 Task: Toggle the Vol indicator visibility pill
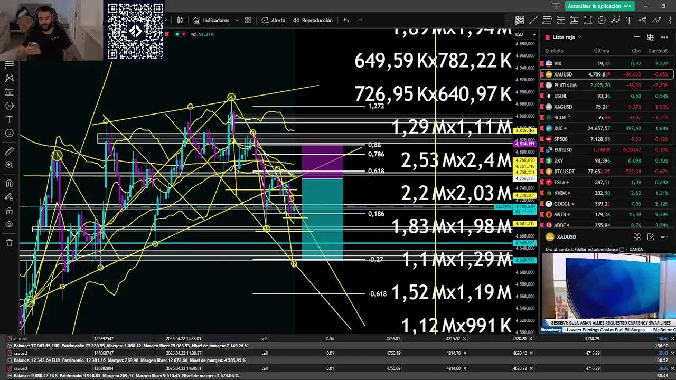pyautogui.click(x=181, y=34)
